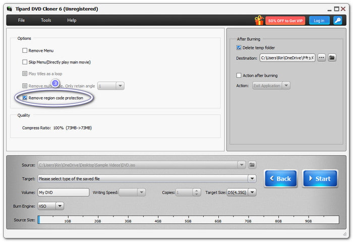Open the Burn Engine VSO dropdown

(60, 206)
